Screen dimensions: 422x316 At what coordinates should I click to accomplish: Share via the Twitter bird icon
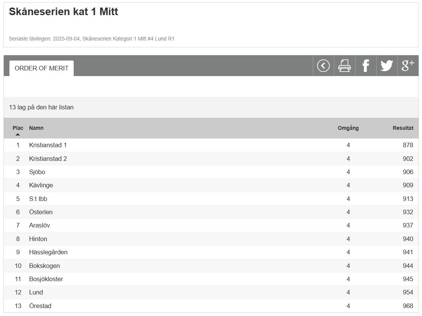[386, 66]
